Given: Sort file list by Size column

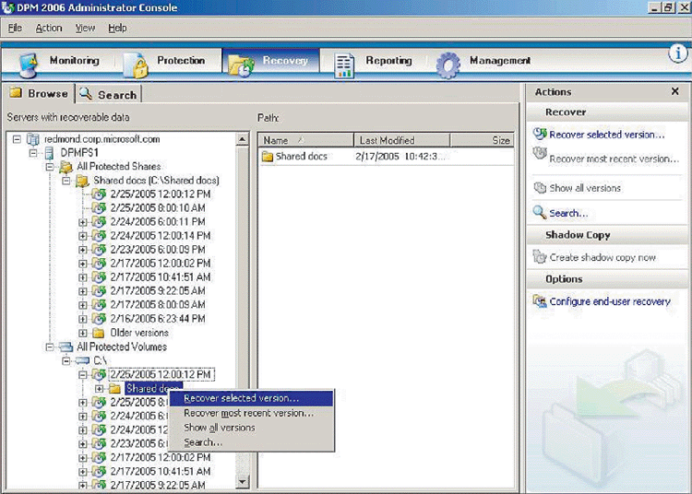Looking at the screenshot, I should click(482, 141).
